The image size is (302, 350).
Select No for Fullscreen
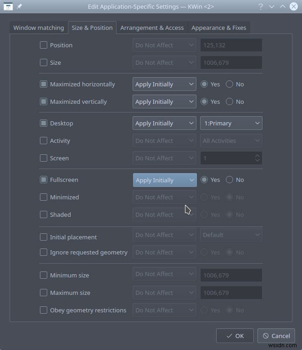click(x=229, y=180)
